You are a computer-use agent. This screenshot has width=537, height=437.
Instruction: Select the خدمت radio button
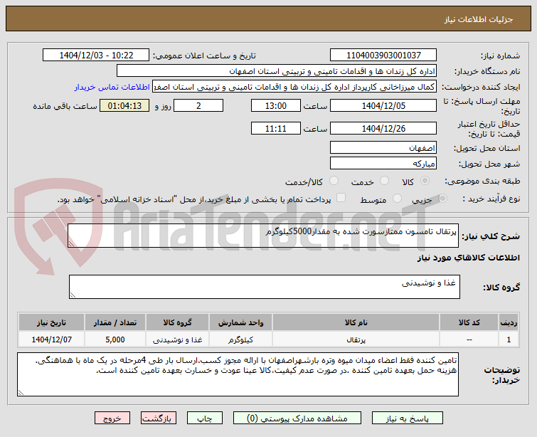point(385,180)
